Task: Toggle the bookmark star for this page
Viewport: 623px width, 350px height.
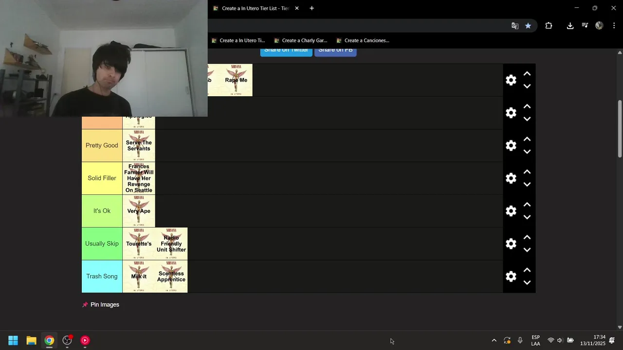Action: point(528,26)
